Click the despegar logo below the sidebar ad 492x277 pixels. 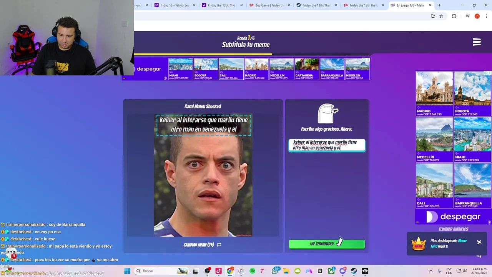coord(454,217)
